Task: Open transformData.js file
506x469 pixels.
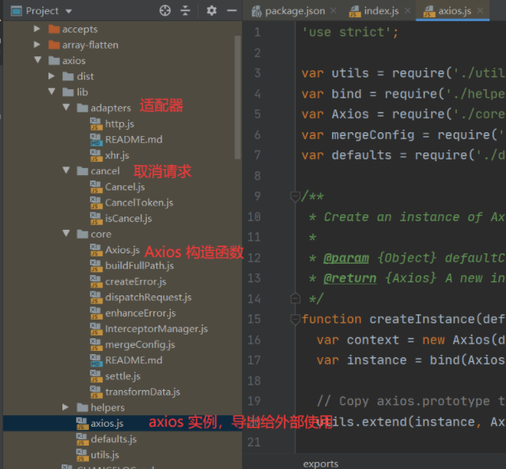Action: click(x=143, y=392)
